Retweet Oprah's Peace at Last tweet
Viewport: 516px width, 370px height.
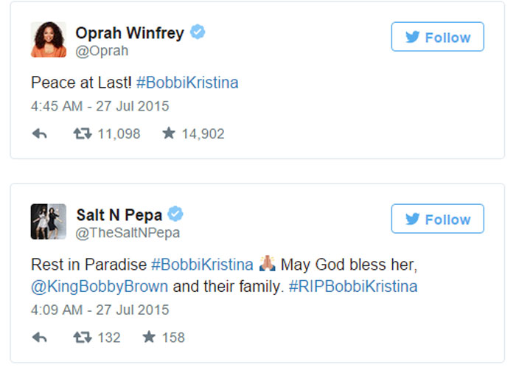[82, 134]
